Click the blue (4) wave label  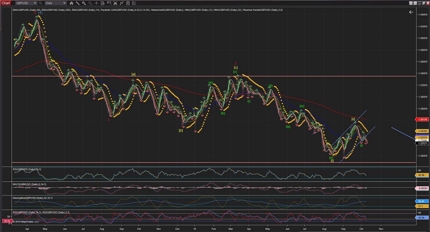coord(40,13)
